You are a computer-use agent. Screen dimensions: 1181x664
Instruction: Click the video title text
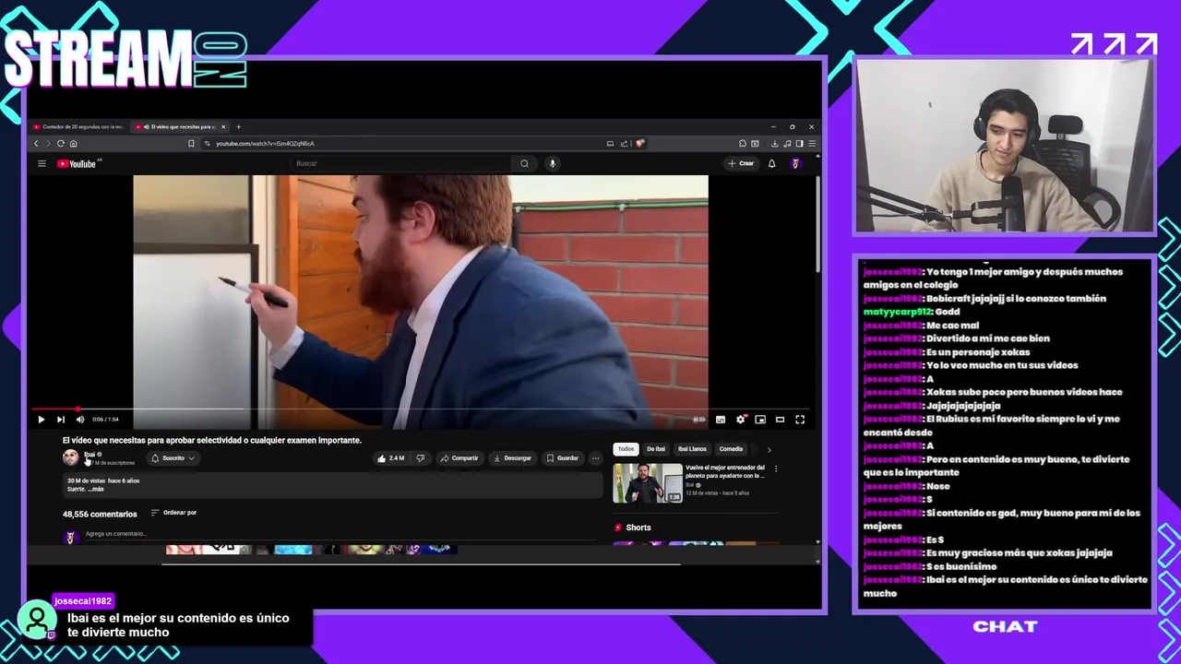point(212,440)
